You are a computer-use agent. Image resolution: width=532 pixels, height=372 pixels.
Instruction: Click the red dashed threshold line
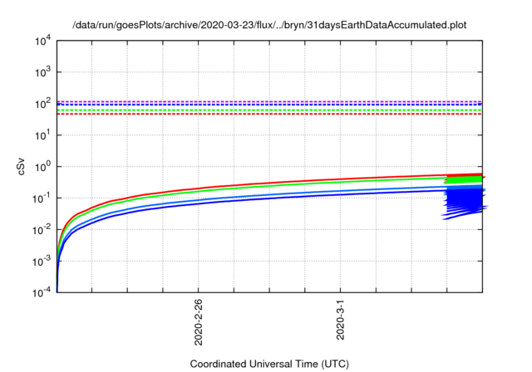pyautogui.click(x=269, y=114)
